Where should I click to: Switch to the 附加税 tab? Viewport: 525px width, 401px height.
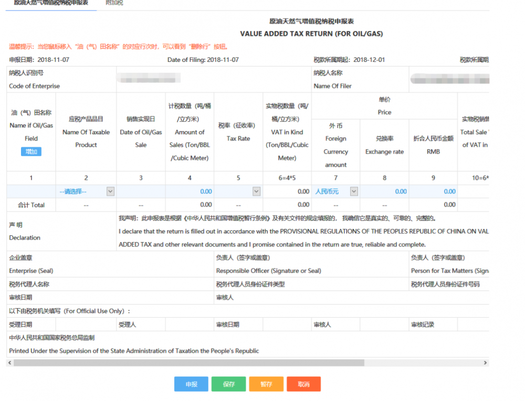(x=114, y=3)
